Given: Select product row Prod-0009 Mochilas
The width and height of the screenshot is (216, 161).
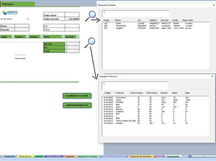Looking at the screenshot, I should point(156,102).
